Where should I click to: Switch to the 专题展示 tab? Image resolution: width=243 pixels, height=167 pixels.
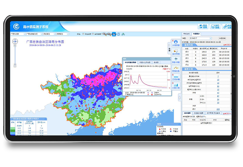click(196, 34)
